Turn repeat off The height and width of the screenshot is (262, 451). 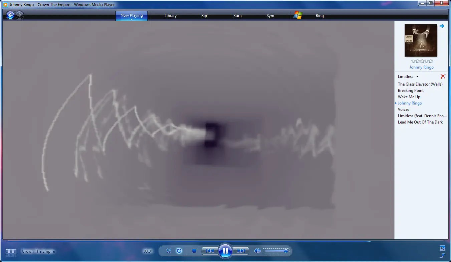coord(179,251)
